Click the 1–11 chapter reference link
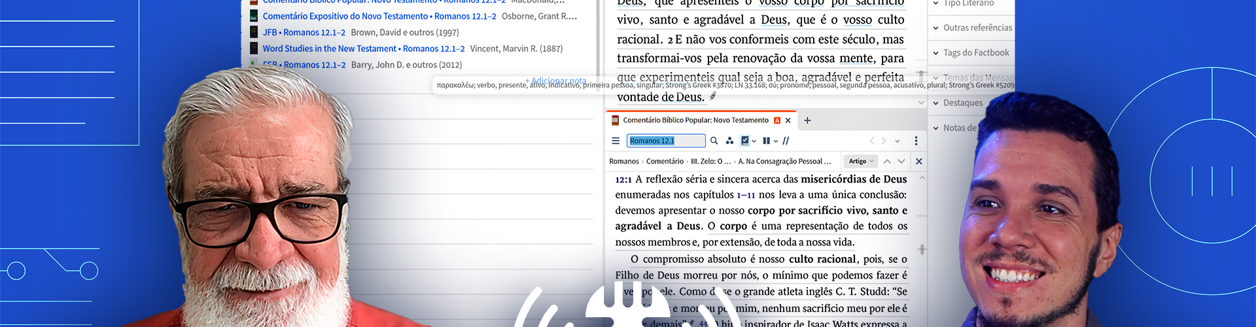Viewport: 1256px width, 327px height. [x=746, y=195]
